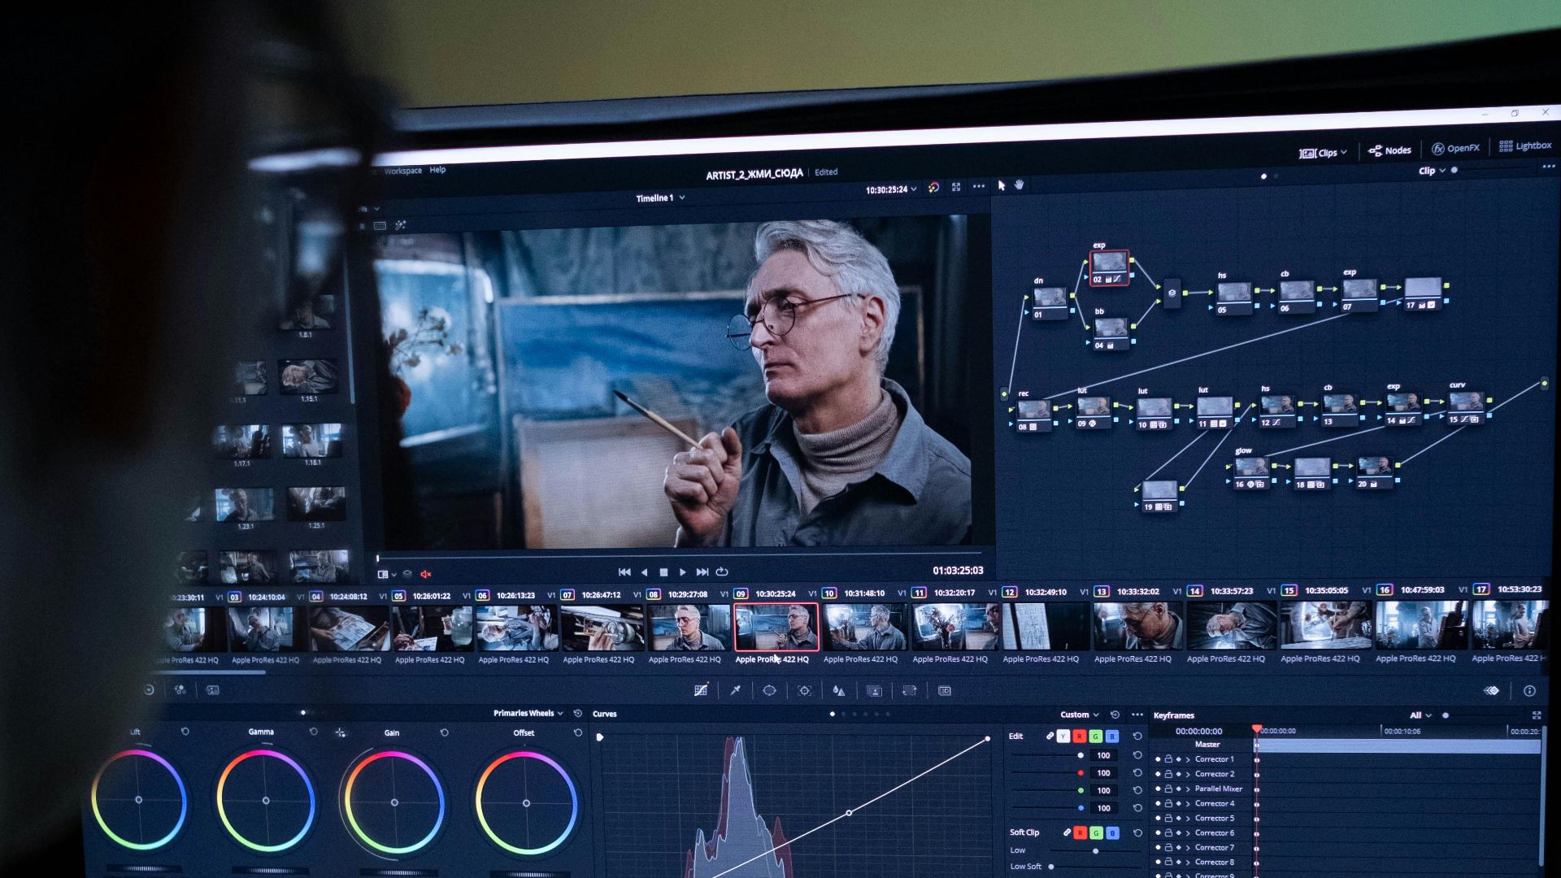Open the Curves palette icon
The width and height of the screenshot is (1561, 878).
[701, 690]
